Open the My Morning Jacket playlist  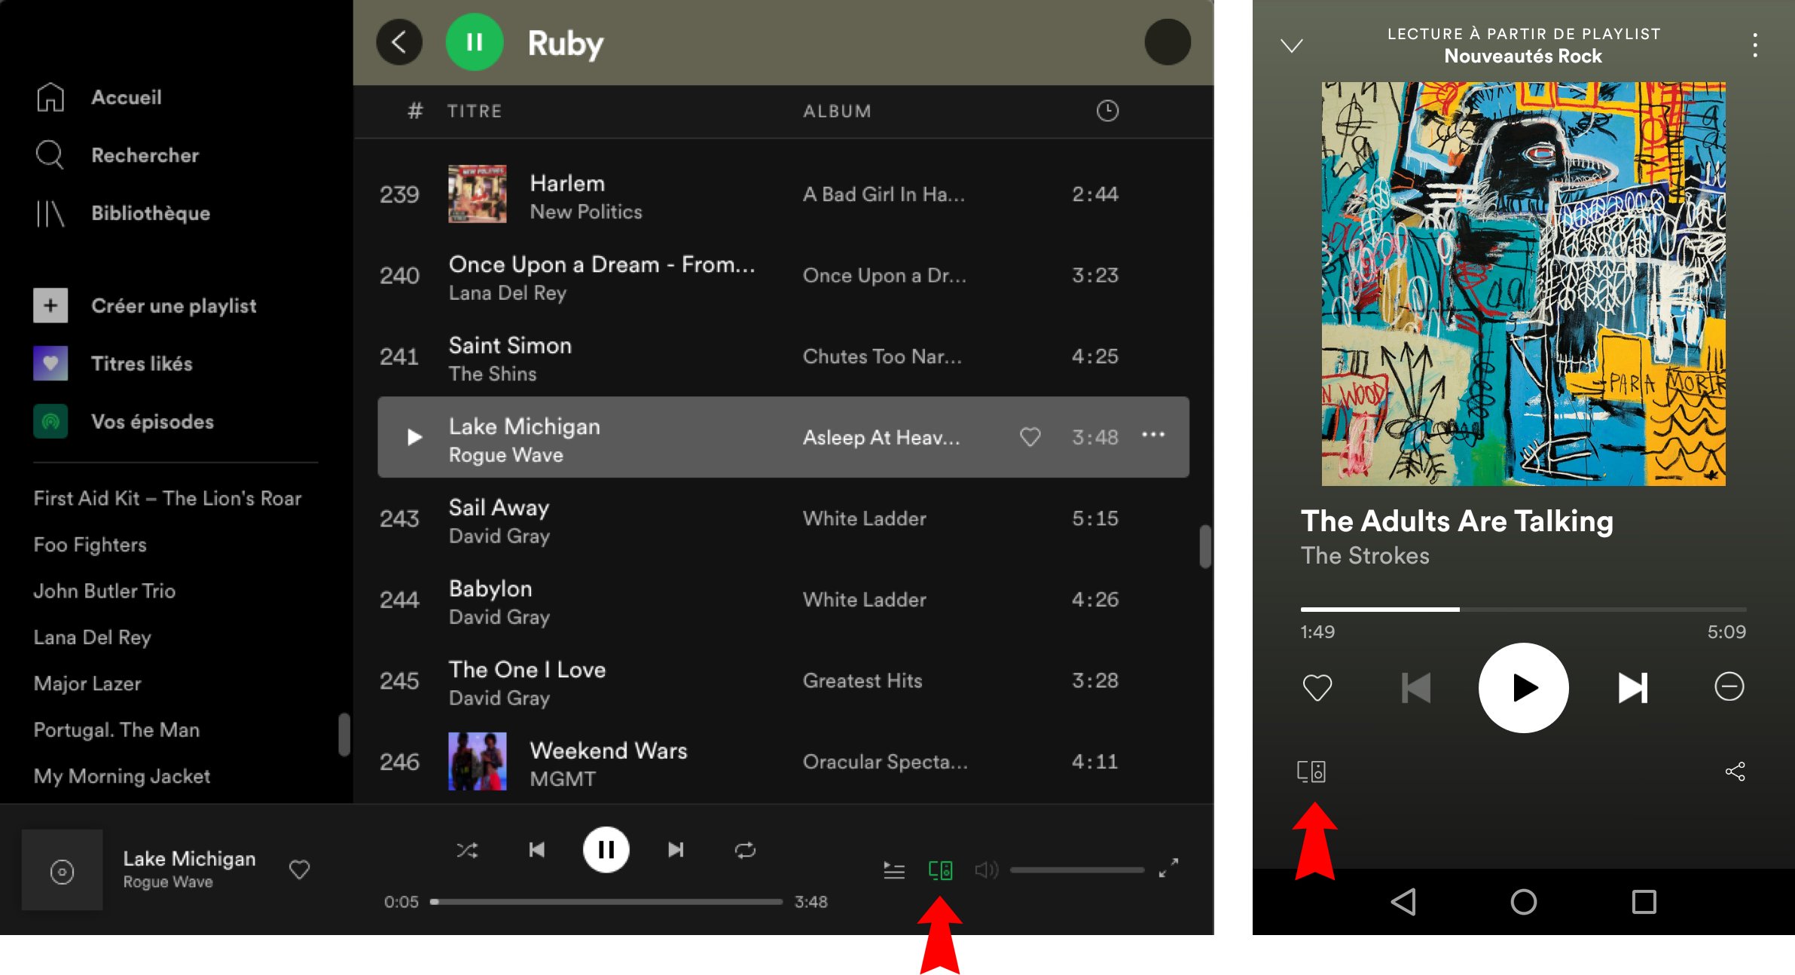click(121, 776)
